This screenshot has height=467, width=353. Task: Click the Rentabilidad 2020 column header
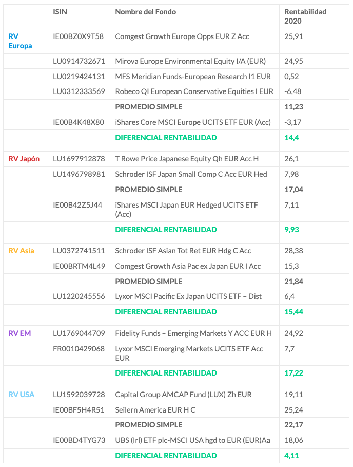click(305, 16)
